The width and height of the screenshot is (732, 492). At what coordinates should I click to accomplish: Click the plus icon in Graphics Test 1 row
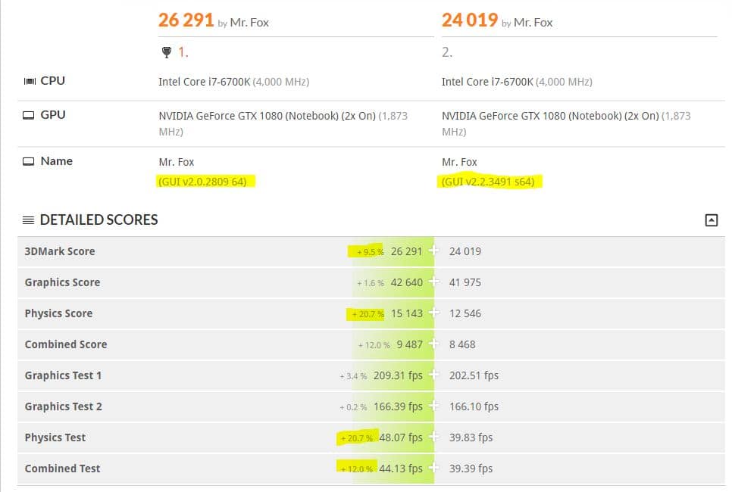[433, 375]
